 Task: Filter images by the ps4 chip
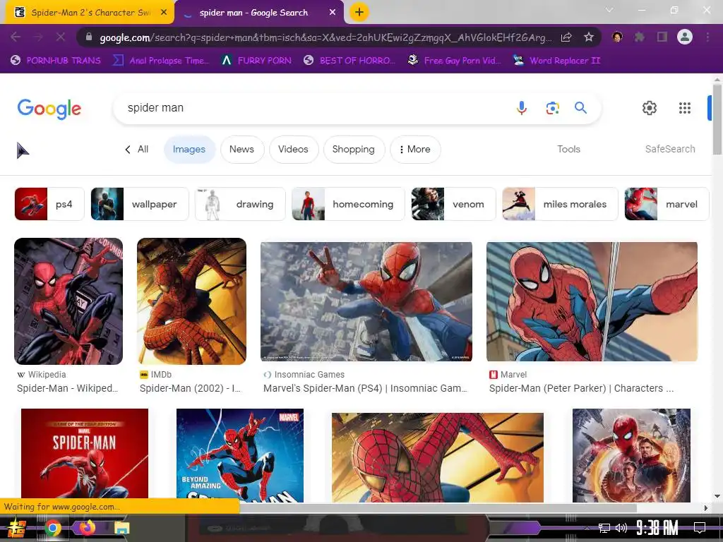(x=49, y=204)
